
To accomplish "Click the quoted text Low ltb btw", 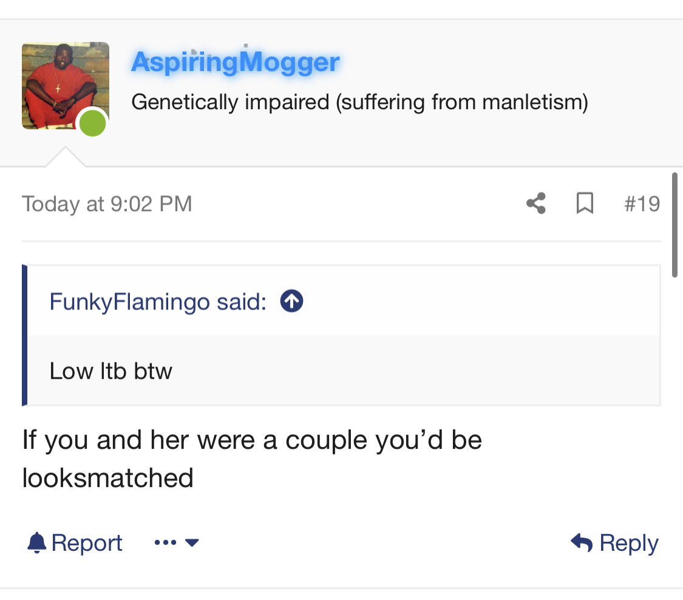I will point(110,371).
